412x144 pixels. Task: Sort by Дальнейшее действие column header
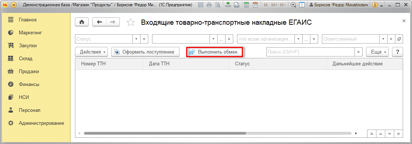click(365, 64)
